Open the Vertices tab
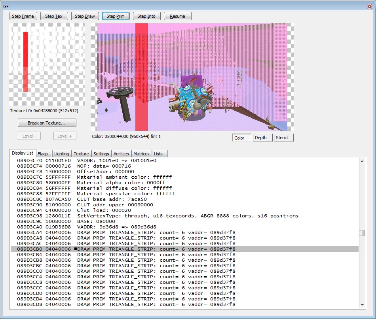Screen dimensions: 376x319 pos(122,154)
